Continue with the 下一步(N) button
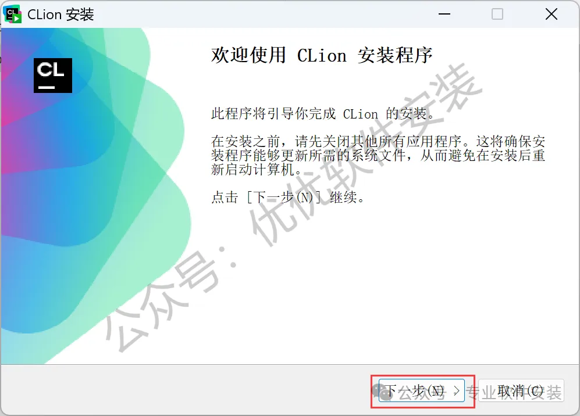This screenshot has width=580, height=416. 422,391
